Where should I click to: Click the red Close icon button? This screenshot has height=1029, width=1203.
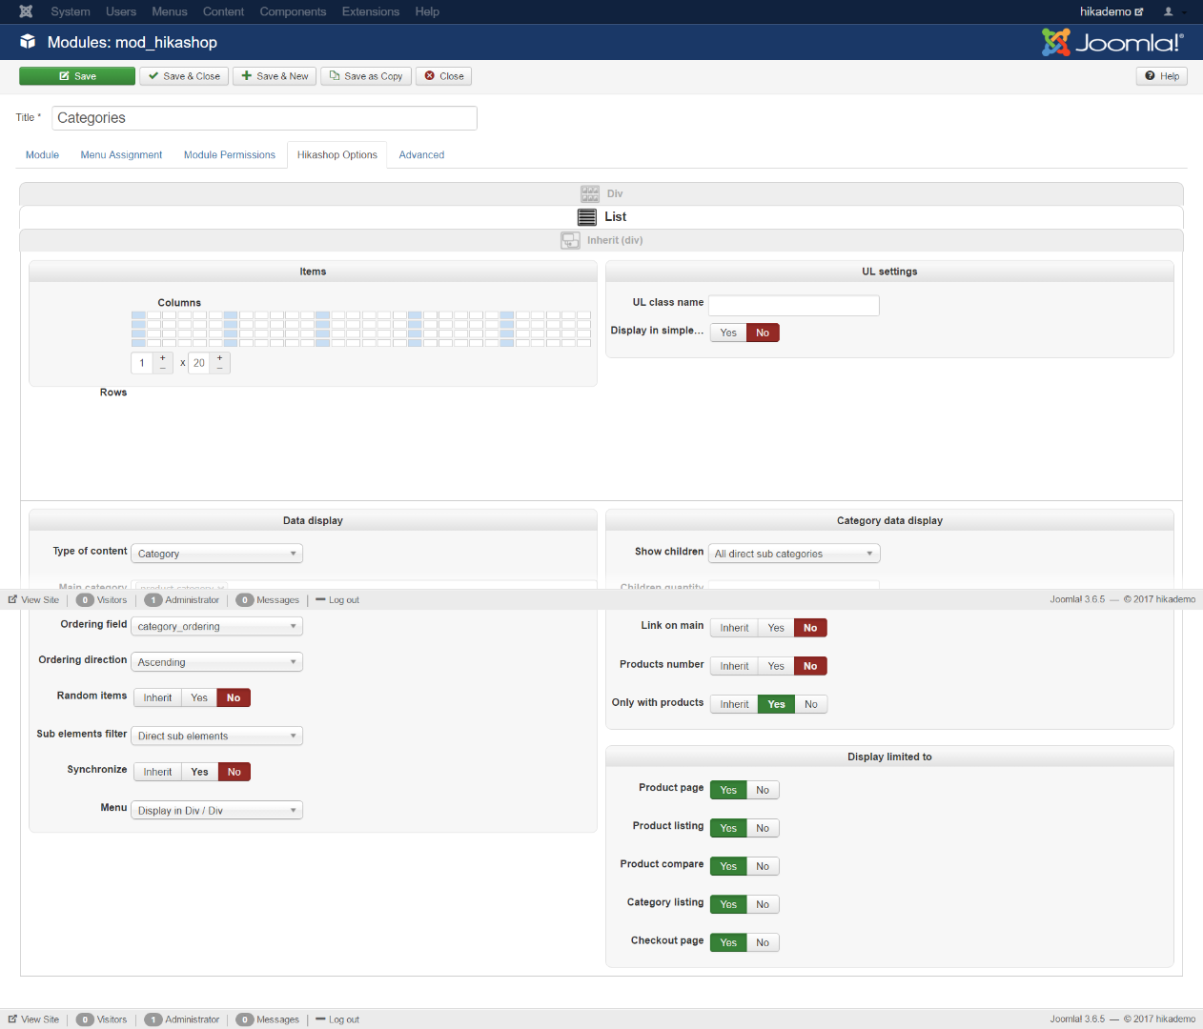[443, 76]
